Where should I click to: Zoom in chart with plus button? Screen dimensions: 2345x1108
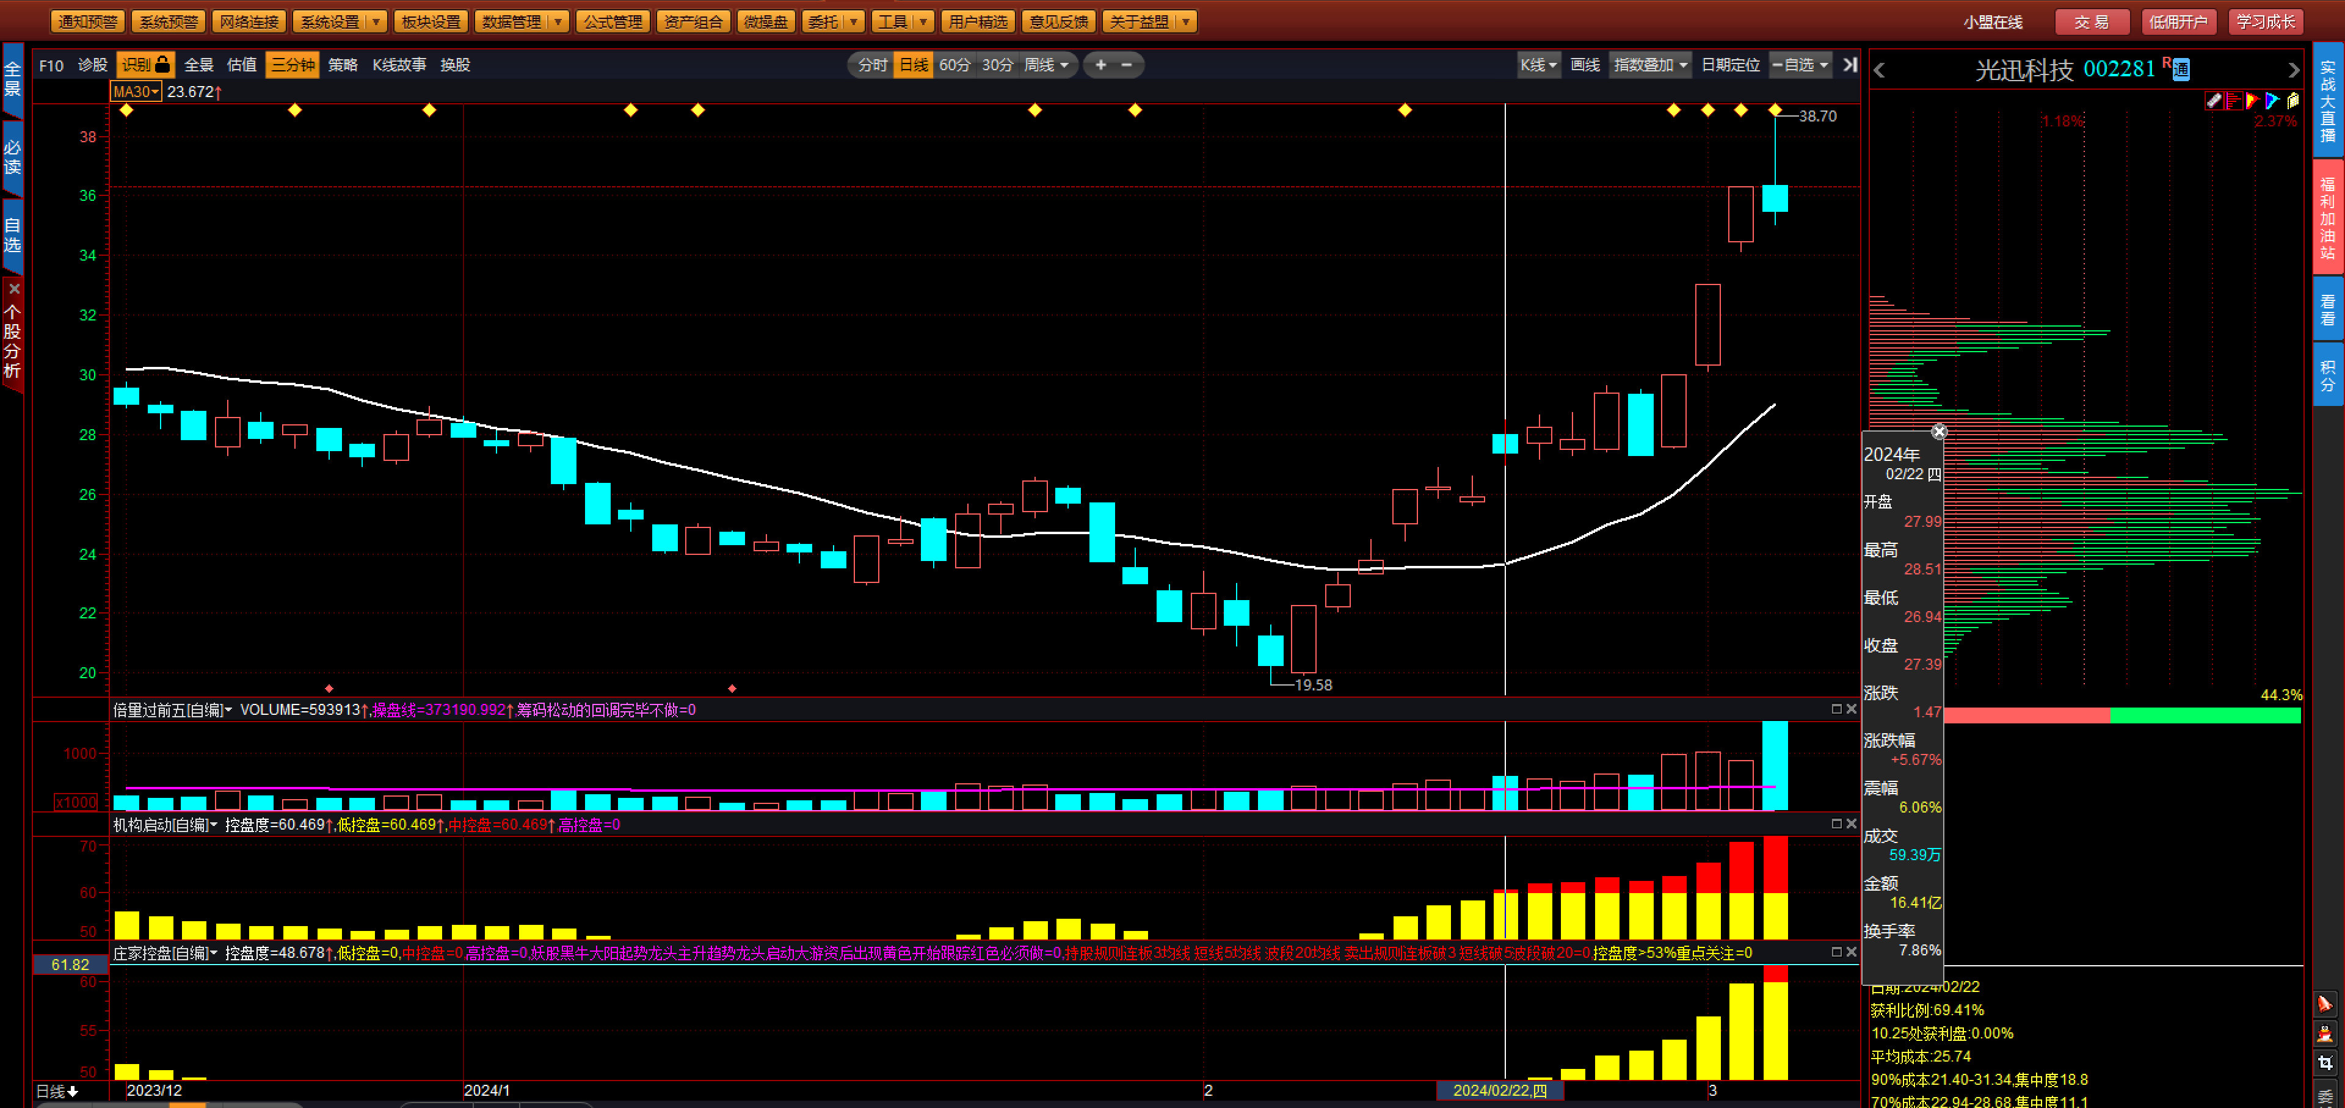pyautogui.click(x=1100, y=65)
